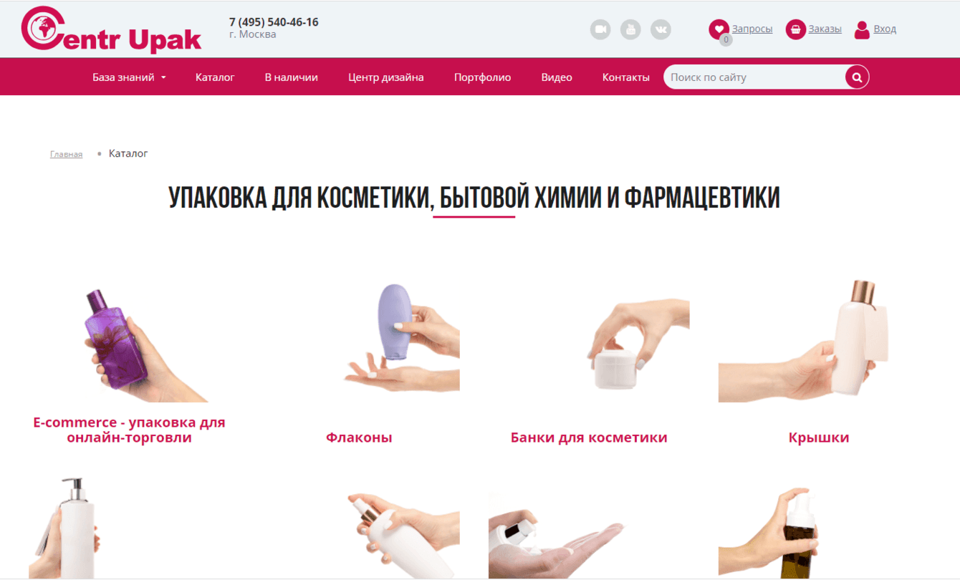This screenshot has width=960, height=580.
Task: Open the Флаконы category link
Action: click(x=359, y=438)
